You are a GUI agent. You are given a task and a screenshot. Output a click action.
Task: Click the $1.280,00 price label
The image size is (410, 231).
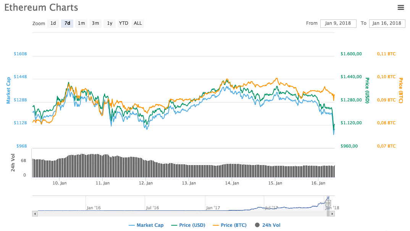(x=351, y=100)
